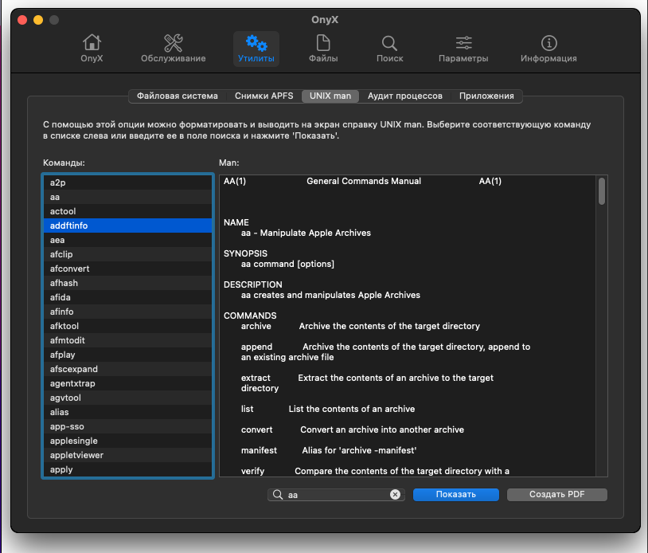The height and width of the screenshot is (553, 648).
Task: Select the afconvert command
Action: point(127,269)
